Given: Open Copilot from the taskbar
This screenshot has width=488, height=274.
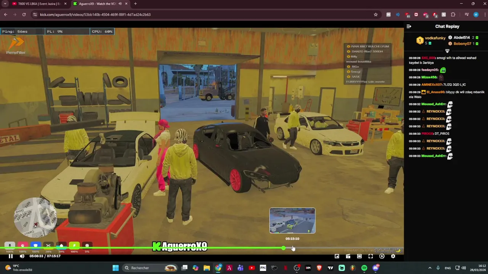Looking at the screenshot, I should pos(195,268).
